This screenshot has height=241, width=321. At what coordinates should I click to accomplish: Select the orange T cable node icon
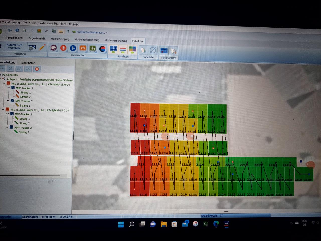tap(63, 48)
